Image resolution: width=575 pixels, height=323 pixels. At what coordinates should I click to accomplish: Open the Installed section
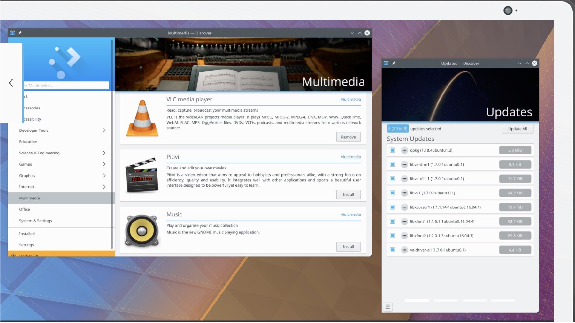point(27,233)
